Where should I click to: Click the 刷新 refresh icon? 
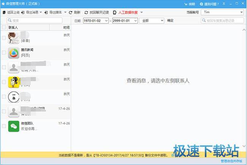pyautogui.click(x=71, y=13)
